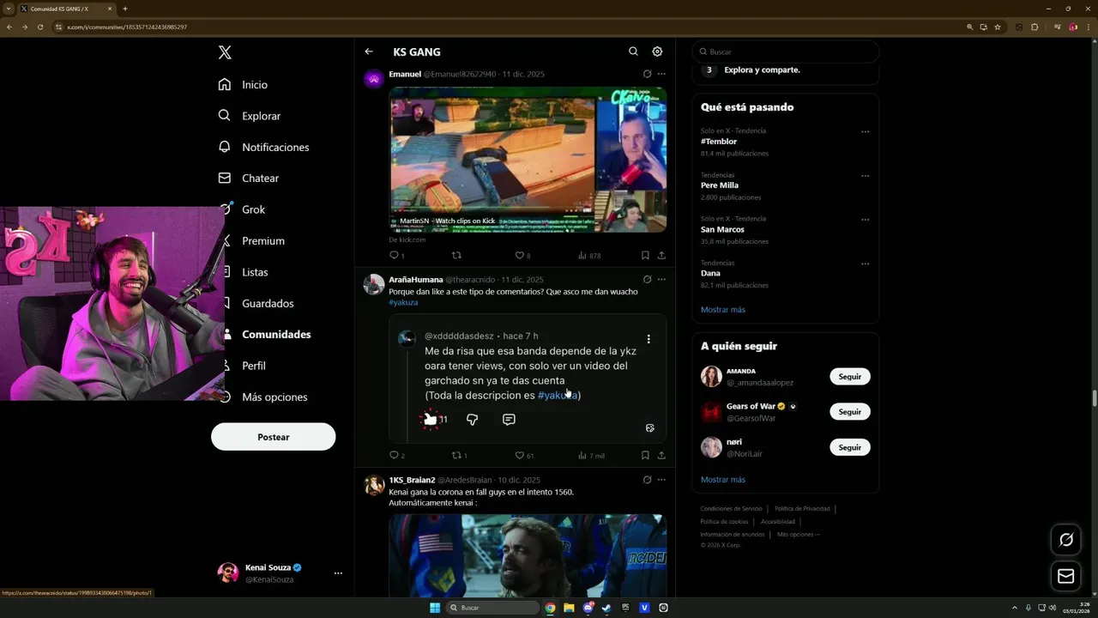Go back with the KS GANG back arrow
Image resolution: width=1098 pixels, height=618 pixels.
[369, 51]
